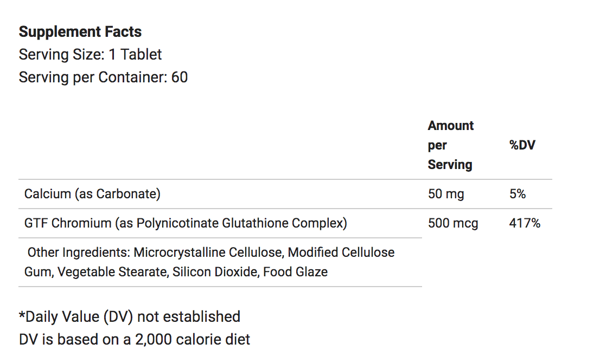This screenshot has height=363, width=600.
Task: Click the Microcrystalline Cellulose ingredient text
Action: point(208,252)
